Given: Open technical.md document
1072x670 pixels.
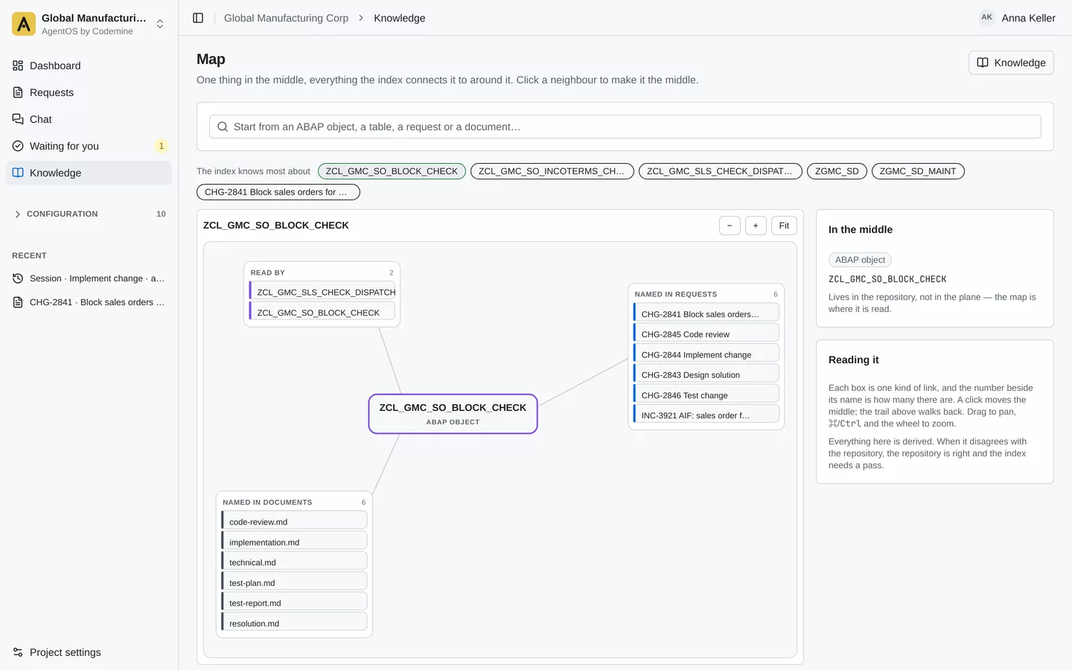Looking at the screenshot, I should (x=294, y=562).
